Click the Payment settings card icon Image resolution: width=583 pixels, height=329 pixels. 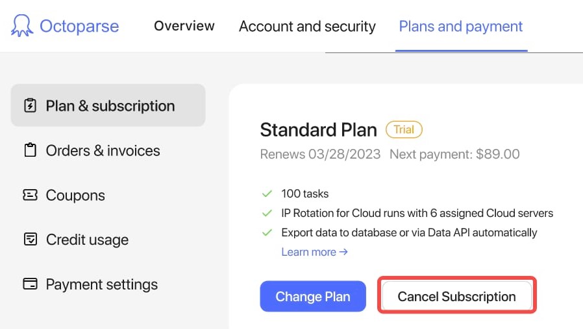tap(30, 284)
